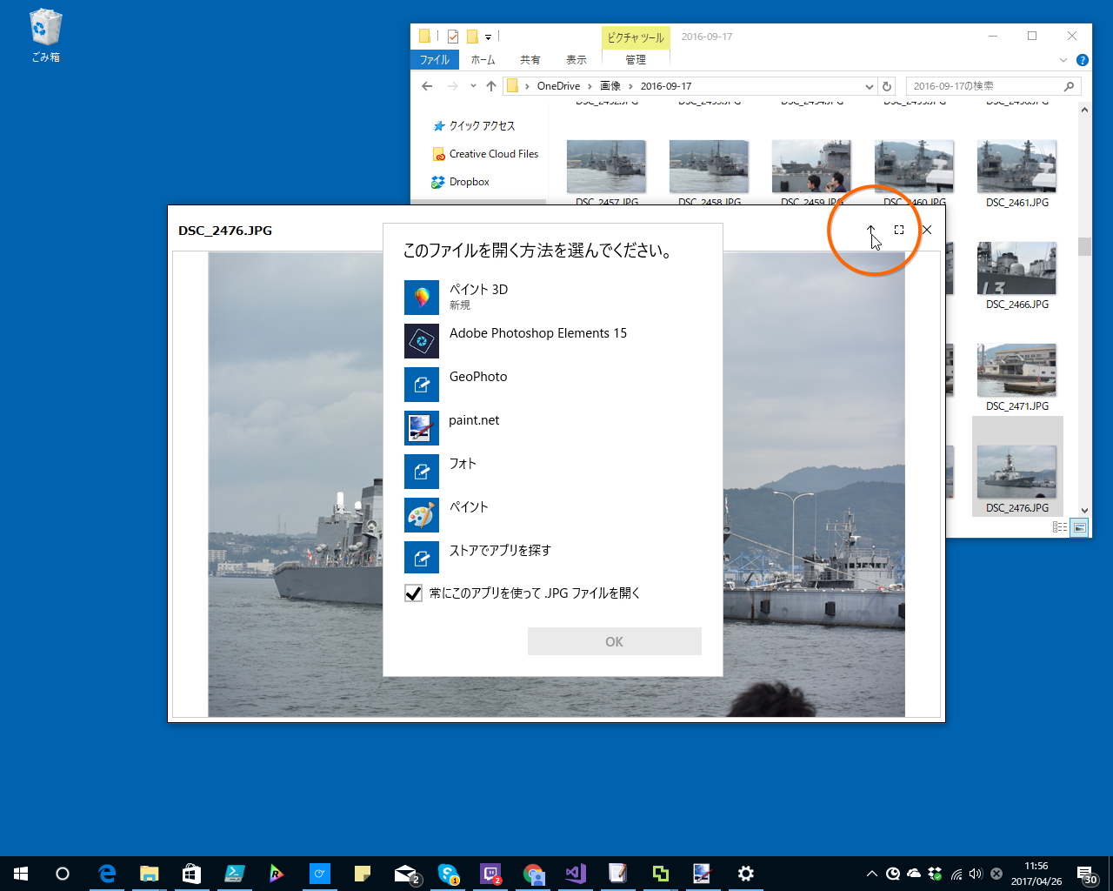This screenshot has width=1113, height=891.
Task: Open the Windows Start menu
Action: click(21, 874)
